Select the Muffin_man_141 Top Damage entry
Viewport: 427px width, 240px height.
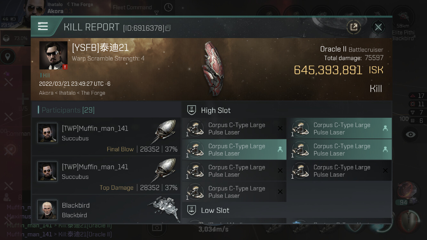point(106,175)
